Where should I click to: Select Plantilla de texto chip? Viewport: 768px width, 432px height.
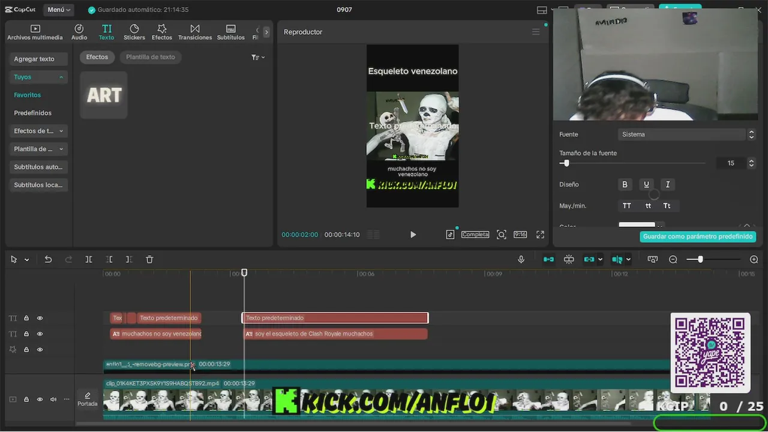click(x=151, y=57)
